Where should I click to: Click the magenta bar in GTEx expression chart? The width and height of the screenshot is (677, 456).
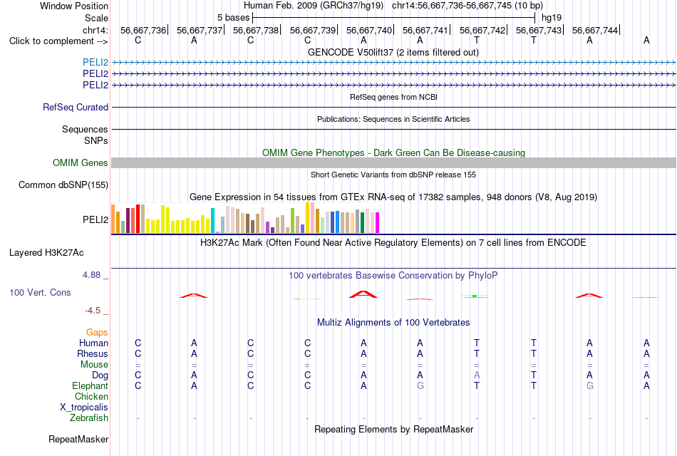378,222
